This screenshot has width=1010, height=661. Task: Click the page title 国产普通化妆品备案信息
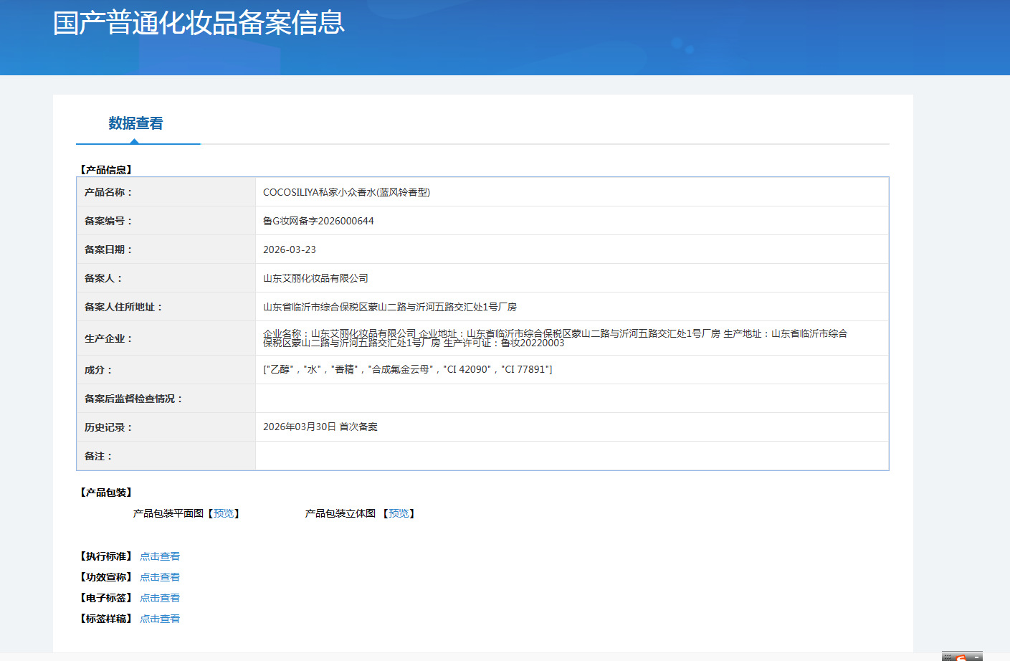pyautogui.click(x=199, y=23)
